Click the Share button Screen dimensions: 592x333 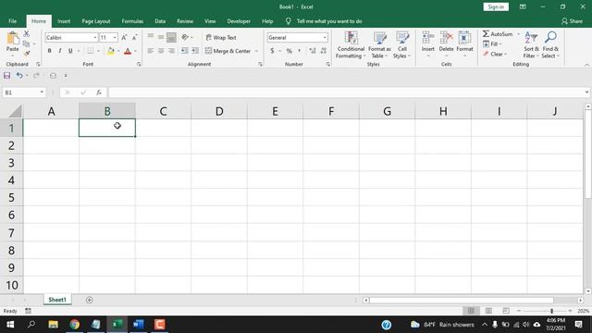tap(572, 21)
